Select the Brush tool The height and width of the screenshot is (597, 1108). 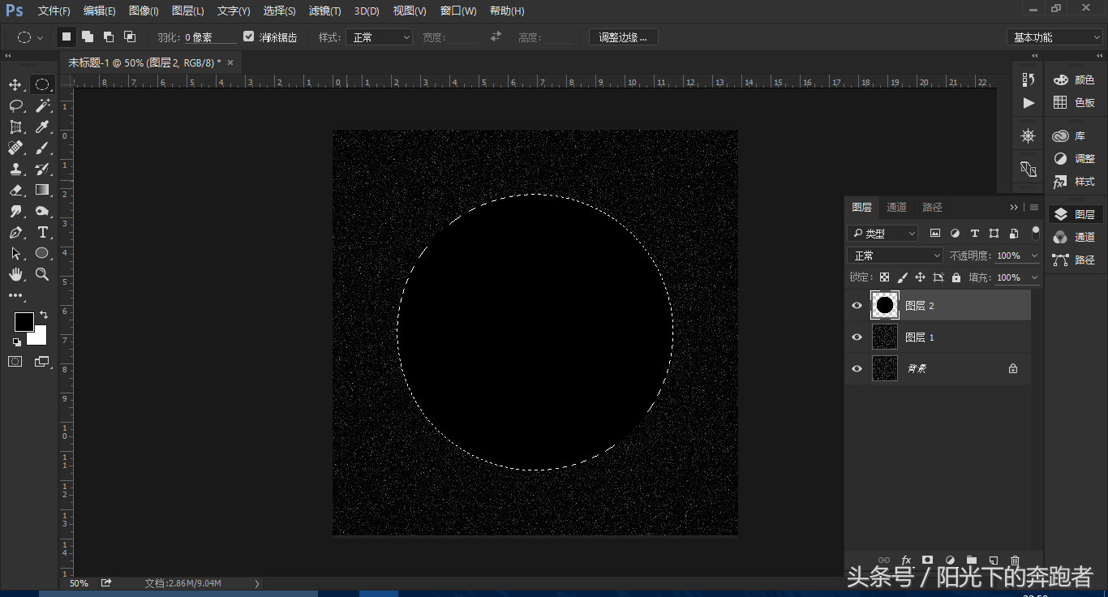tap(42, 148)
